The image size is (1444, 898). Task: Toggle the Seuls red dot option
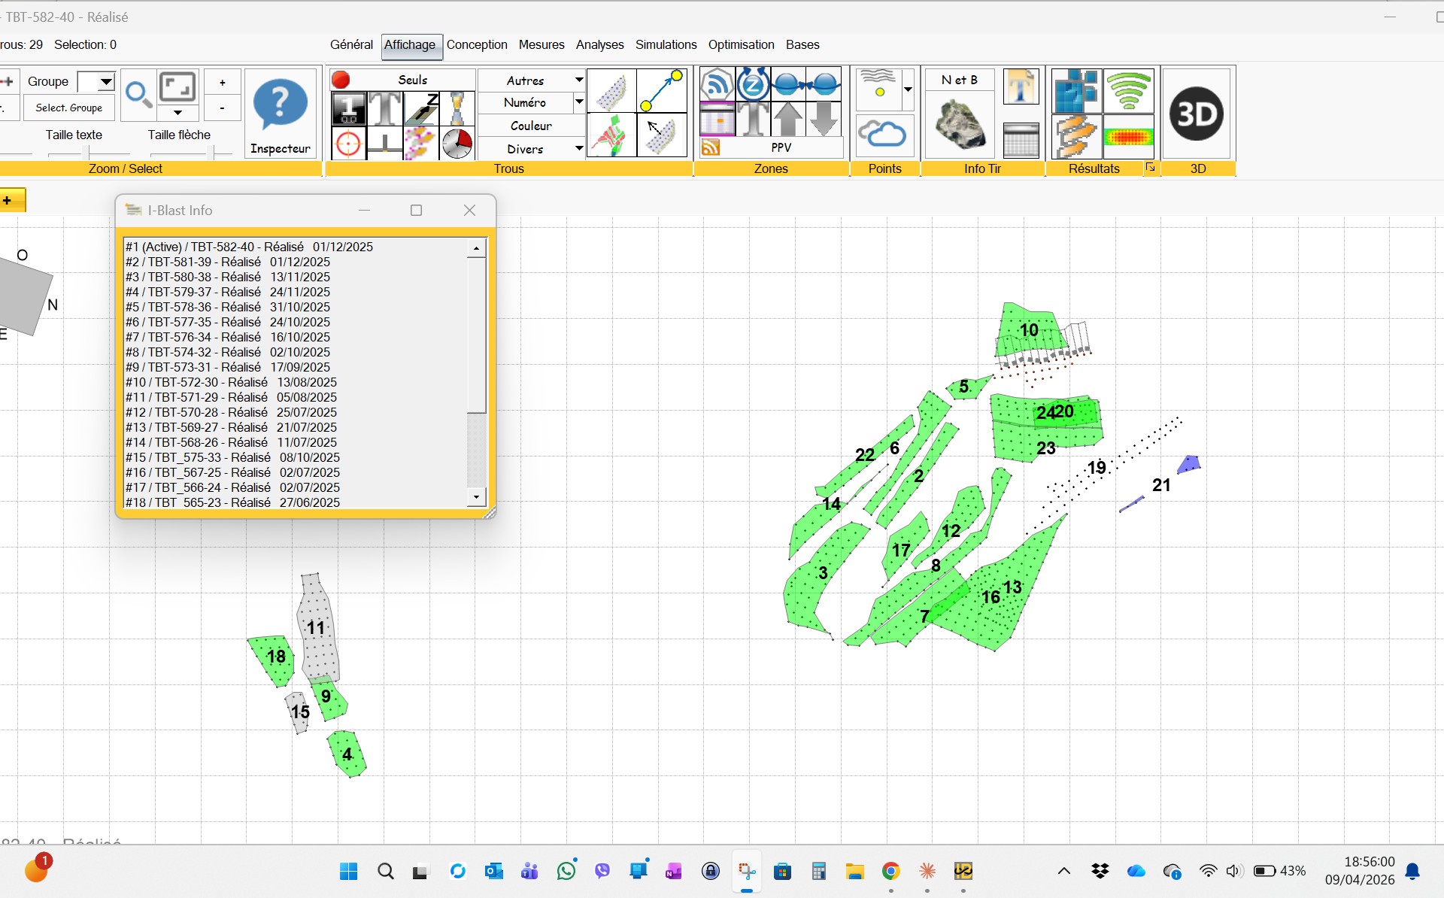pos(341,80)
